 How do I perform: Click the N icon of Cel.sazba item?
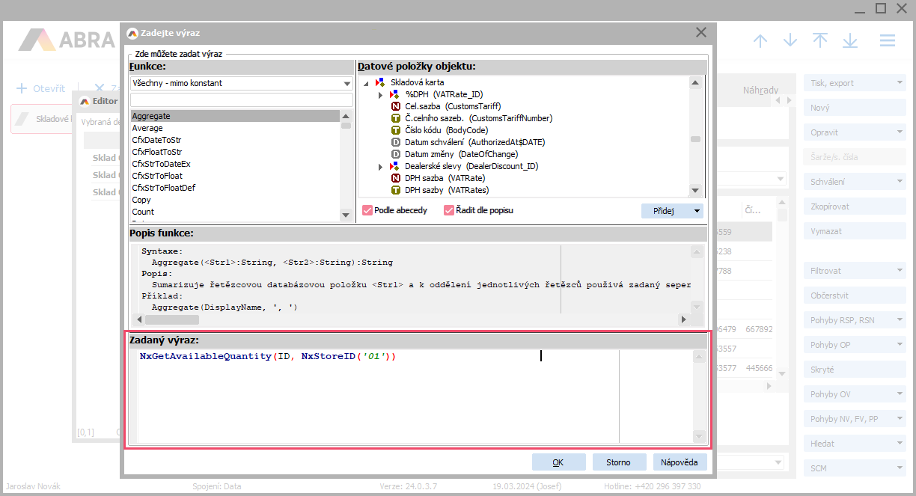[397, 106]
